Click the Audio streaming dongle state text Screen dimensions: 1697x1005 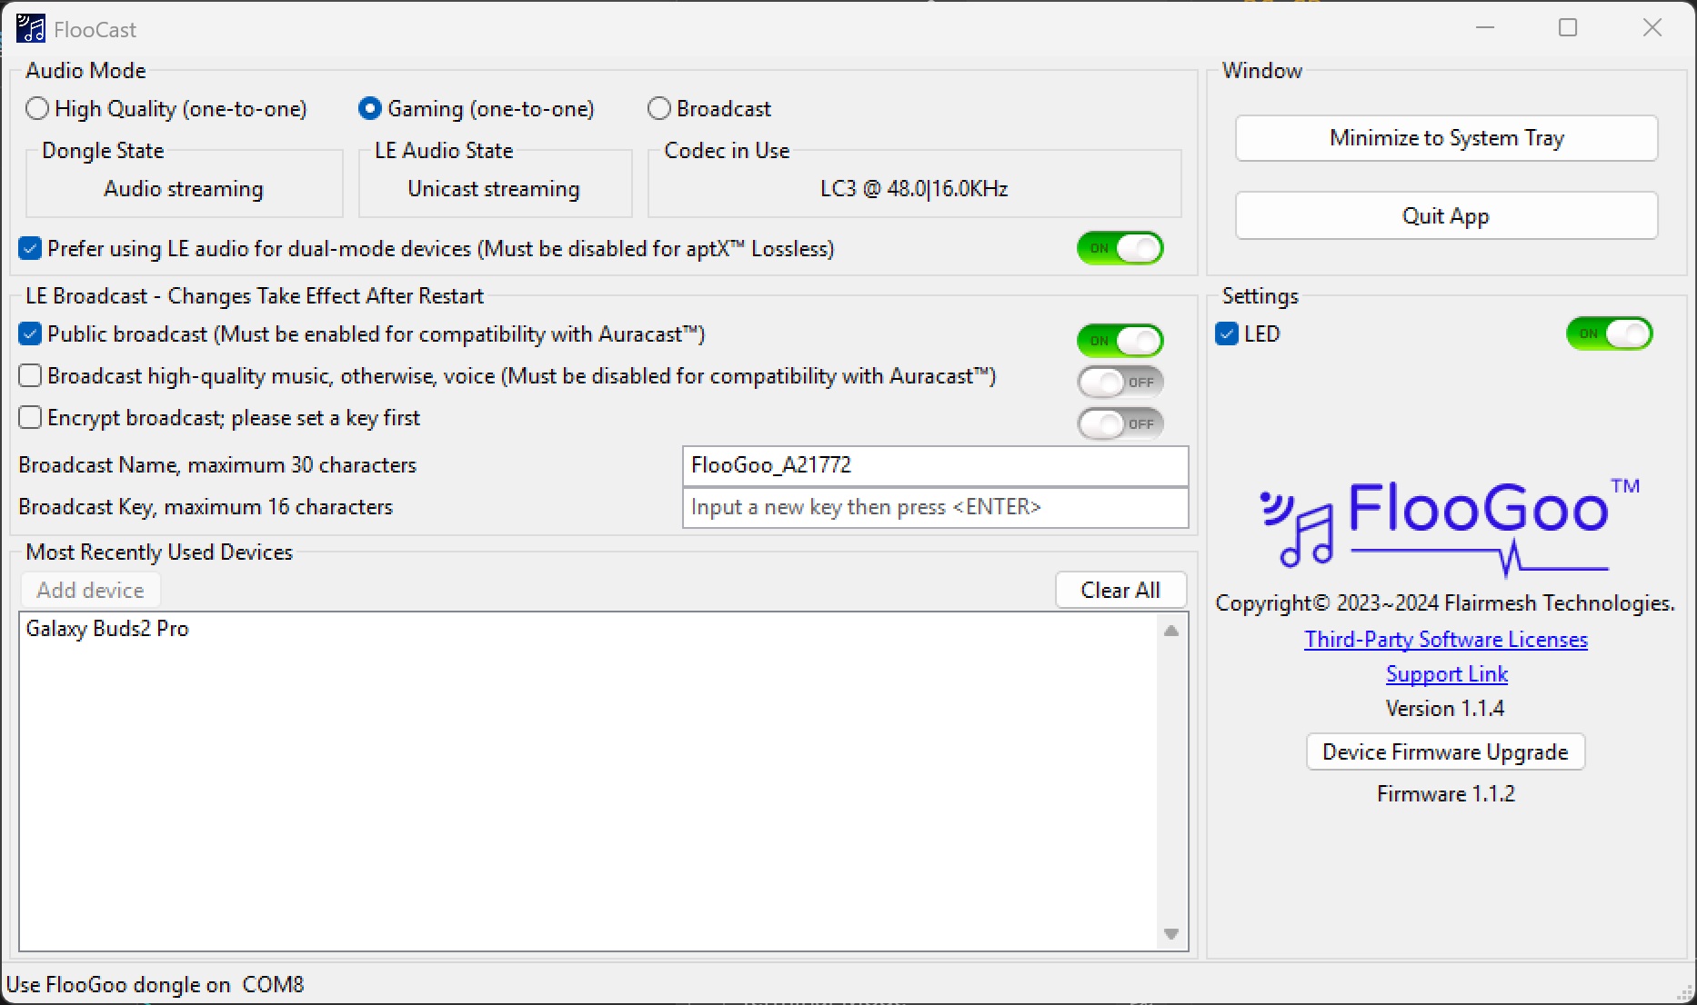click(184, 189)
